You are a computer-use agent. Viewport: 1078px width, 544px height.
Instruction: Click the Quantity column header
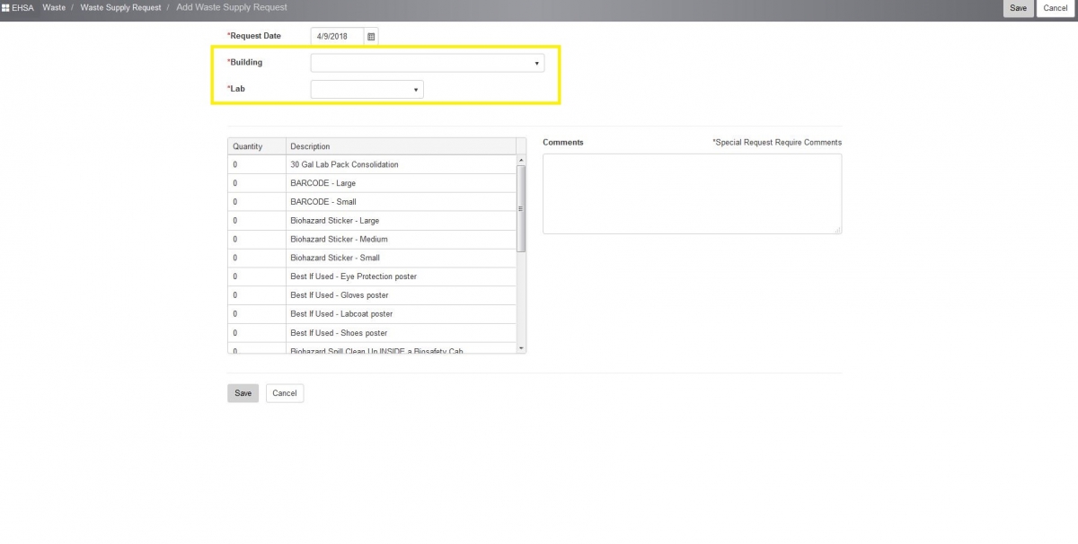[256, 146]
